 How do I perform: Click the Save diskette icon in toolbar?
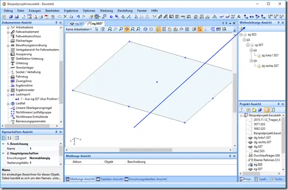[17, 17]
